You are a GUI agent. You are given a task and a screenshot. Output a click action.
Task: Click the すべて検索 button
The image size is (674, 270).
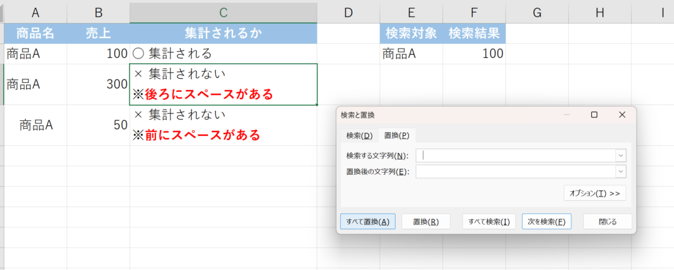tap(488, 221)
